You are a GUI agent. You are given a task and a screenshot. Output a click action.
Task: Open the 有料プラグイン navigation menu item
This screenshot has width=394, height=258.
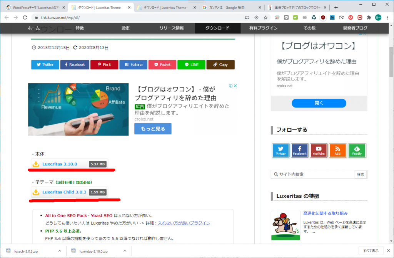click(263, 28)
